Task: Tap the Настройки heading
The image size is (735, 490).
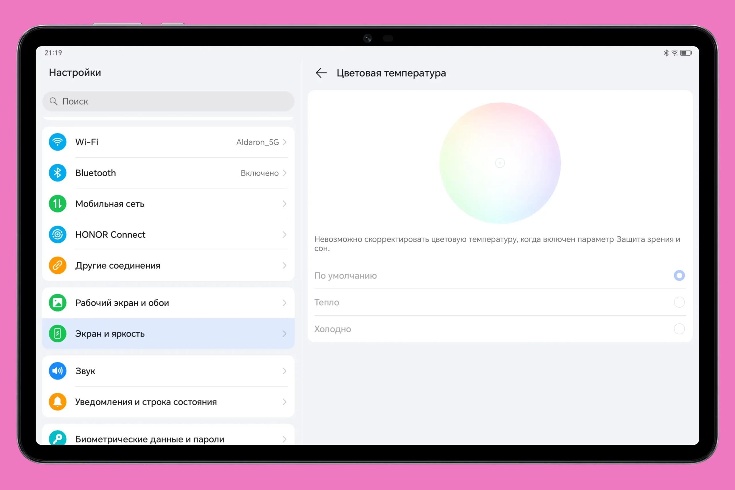Action: pyautogui.click(x=75, y=73)
